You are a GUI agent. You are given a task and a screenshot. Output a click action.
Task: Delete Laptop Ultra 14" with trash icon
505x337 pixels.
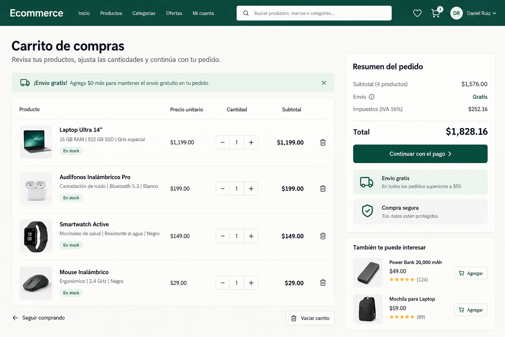point(323,143)
